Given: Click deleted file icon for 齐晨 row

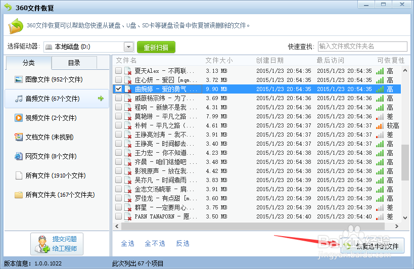Looking at the screenshot, I should coord(128,162).
